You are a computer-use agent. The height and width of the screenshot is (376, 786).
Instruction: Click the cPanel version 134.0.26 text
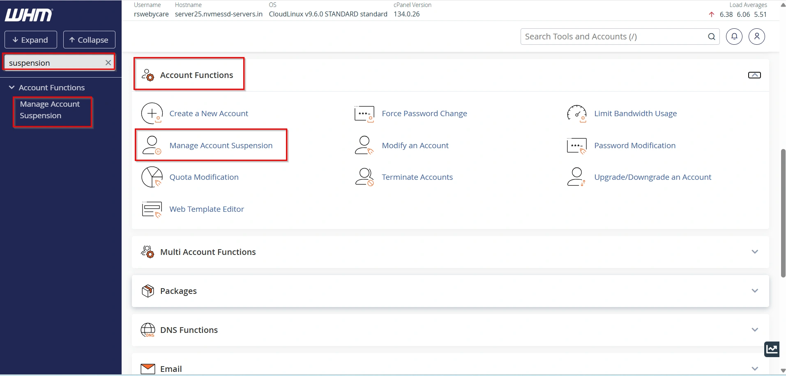pyautogui.click(x=407, y=14)
